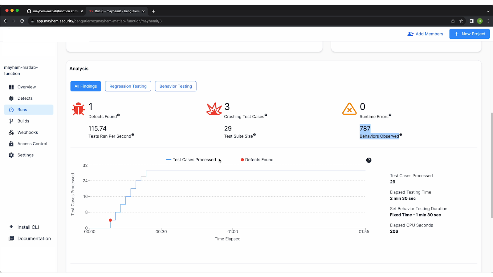
Task: Click Add Members link
Action: 425,34
